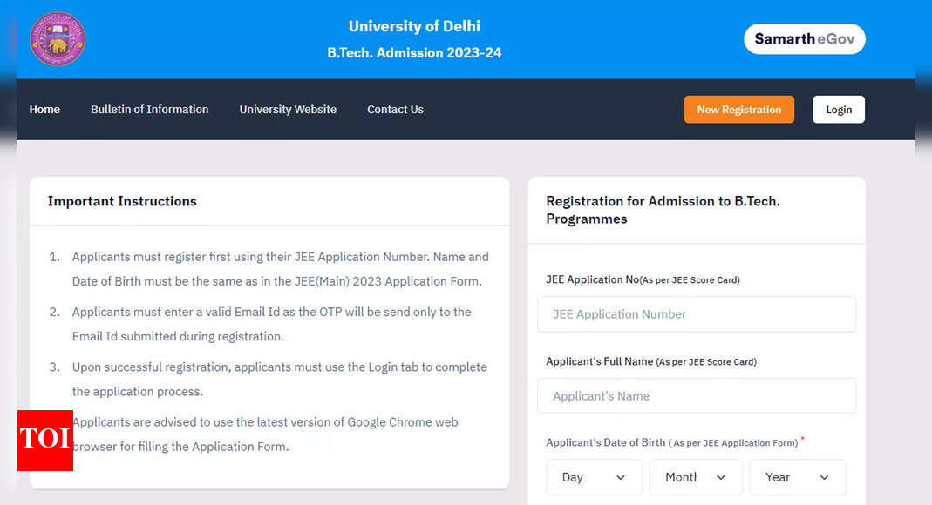Click the University of Delhi header title
The image size is (932, 505).
pos(414,26)
